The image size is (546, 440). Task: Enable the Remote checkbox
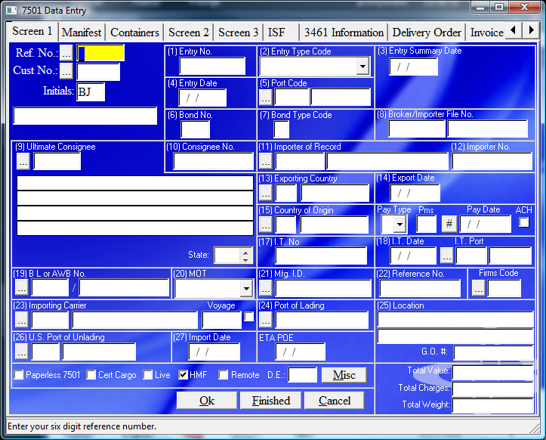224,375
